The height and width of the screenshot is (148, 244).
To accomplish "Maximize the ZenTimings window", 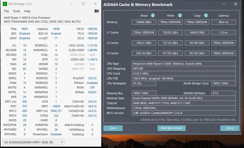I will tap(83, 4).
